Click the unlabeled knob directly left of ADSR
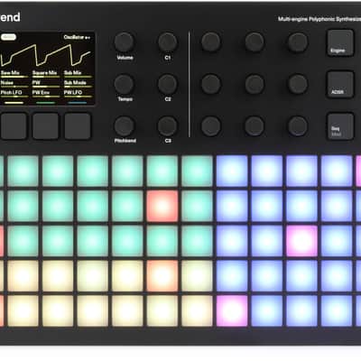This screenshot has width=361, height=361. [298, 84]
